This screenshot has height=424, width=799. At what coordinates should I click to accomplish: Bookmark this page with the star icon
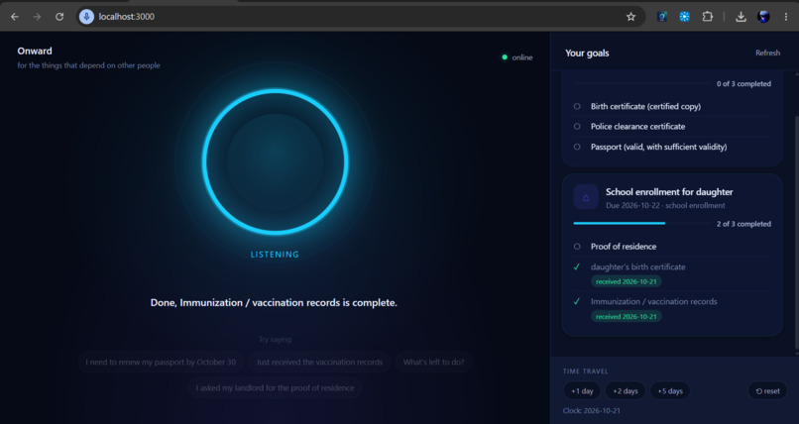click(x=630, y=17)
